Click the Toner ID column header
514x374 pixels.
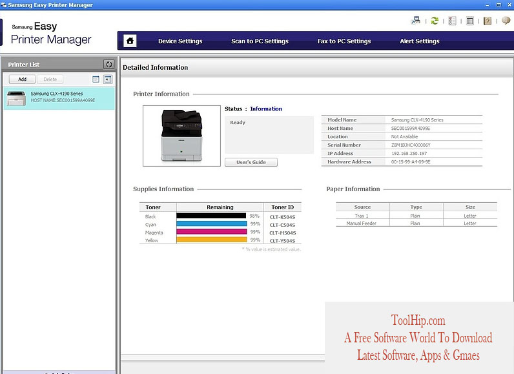point(283,207)
